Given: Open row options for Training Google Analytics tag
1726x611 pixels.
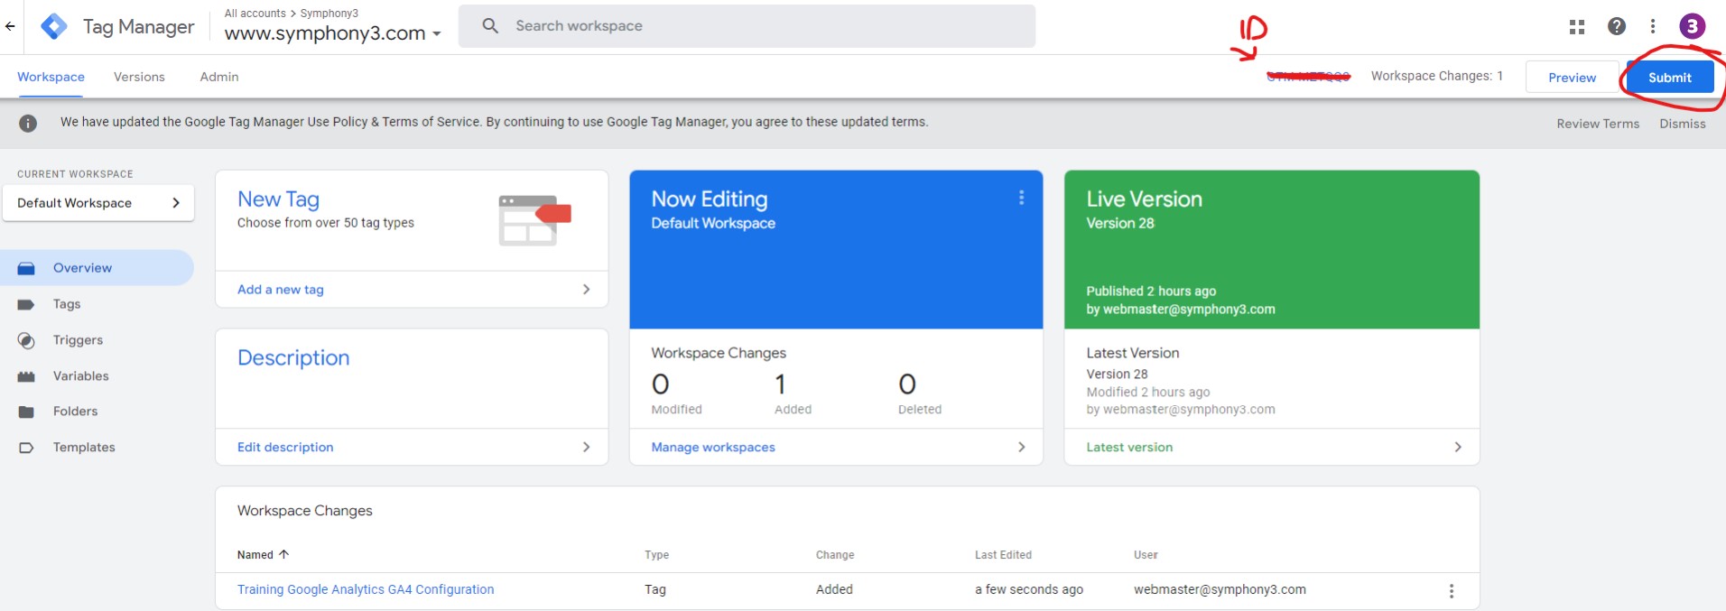Looking at the screenshot, I should (1452, 591).
